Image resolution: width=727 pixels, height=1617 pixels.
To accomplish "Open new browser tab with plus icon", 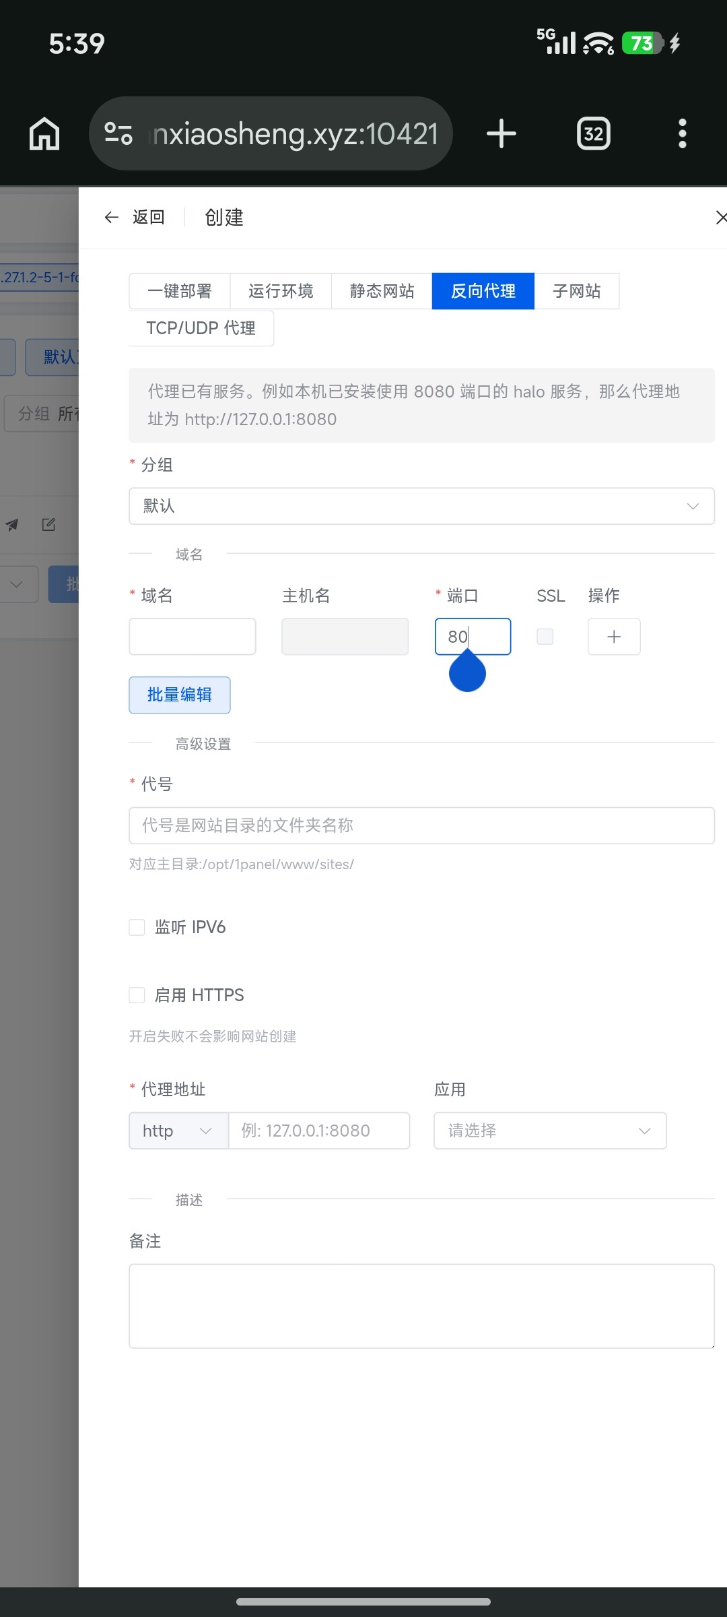I will point(501,133).
